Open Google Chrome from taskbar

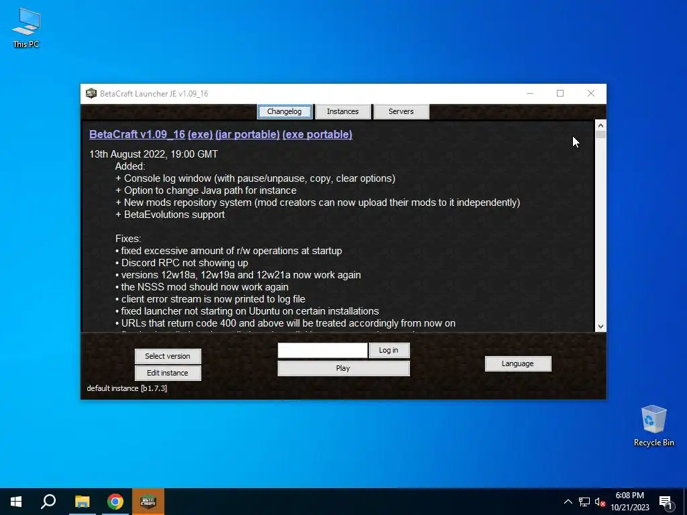point(115,502)
